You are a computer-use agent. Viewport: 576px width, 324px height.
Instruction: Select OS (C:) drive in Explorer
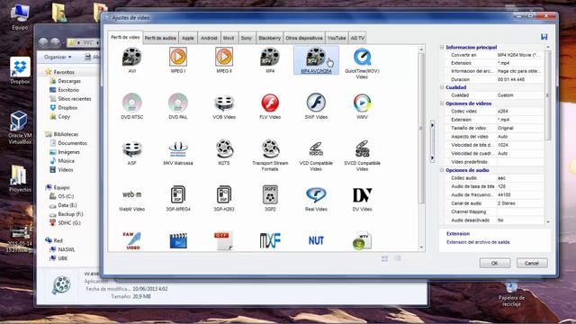66,196
